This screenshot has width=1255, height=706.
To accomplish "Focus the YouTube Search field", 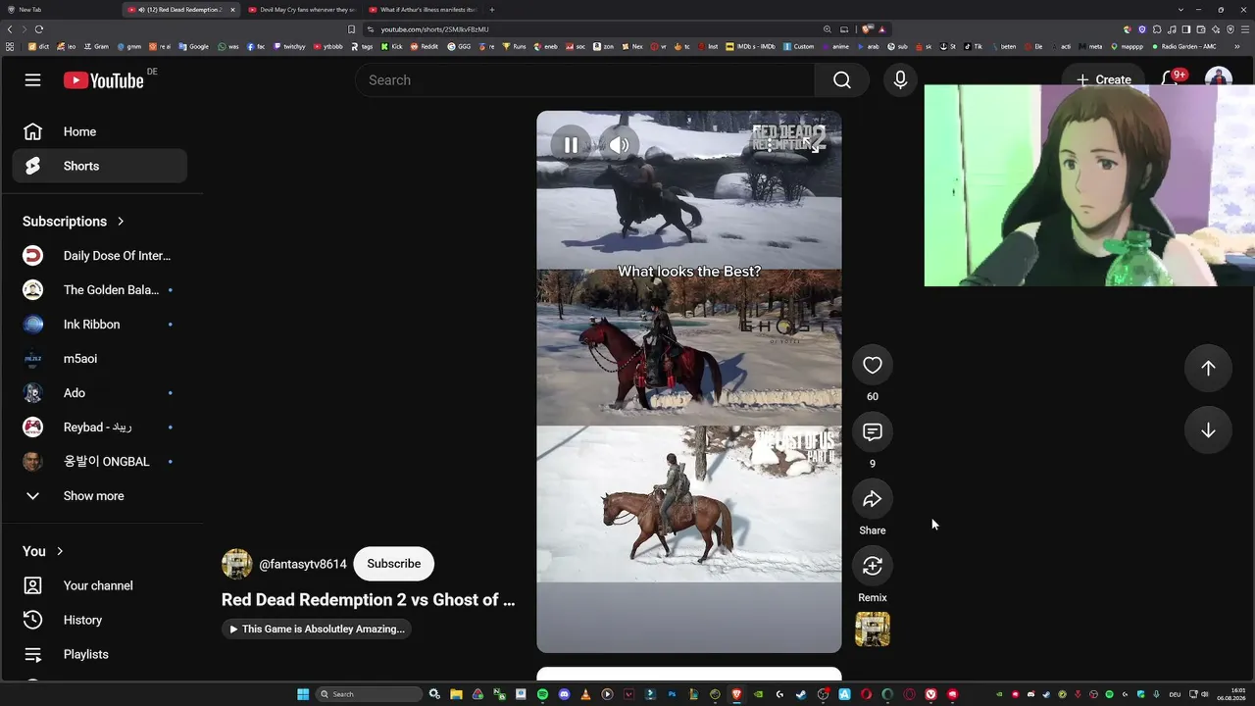I will [x=585, y=80].
